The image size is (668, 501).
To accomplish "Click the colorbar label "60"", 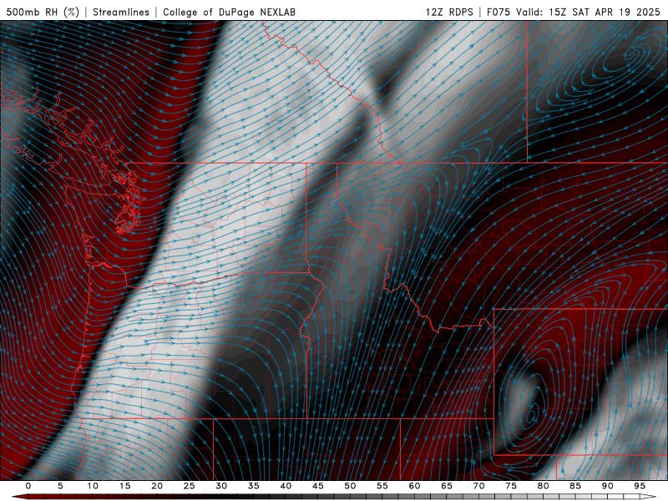I will click(414, 486).
